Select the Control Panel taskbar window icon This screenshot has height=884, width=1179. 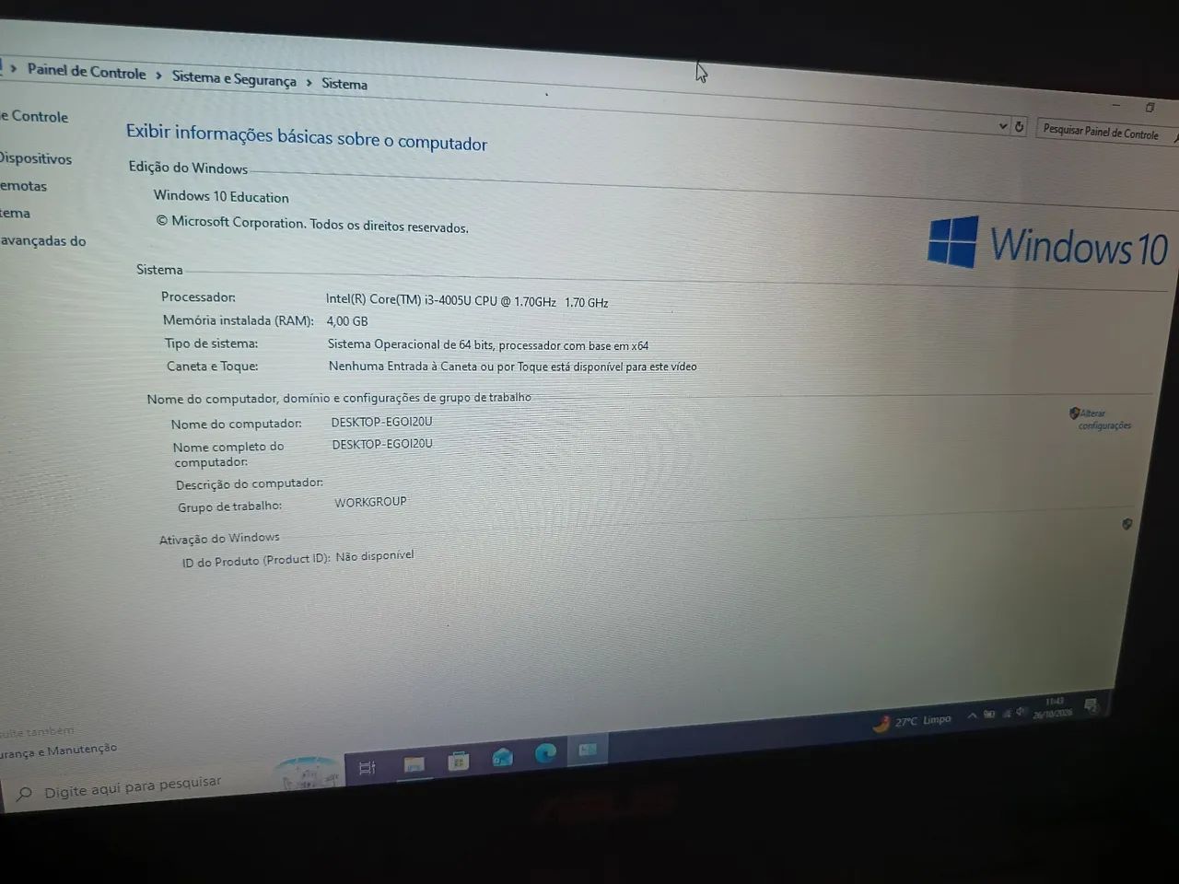588,750
